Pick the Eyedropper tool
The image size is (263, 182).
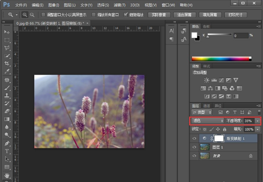(x=7, y=71)
